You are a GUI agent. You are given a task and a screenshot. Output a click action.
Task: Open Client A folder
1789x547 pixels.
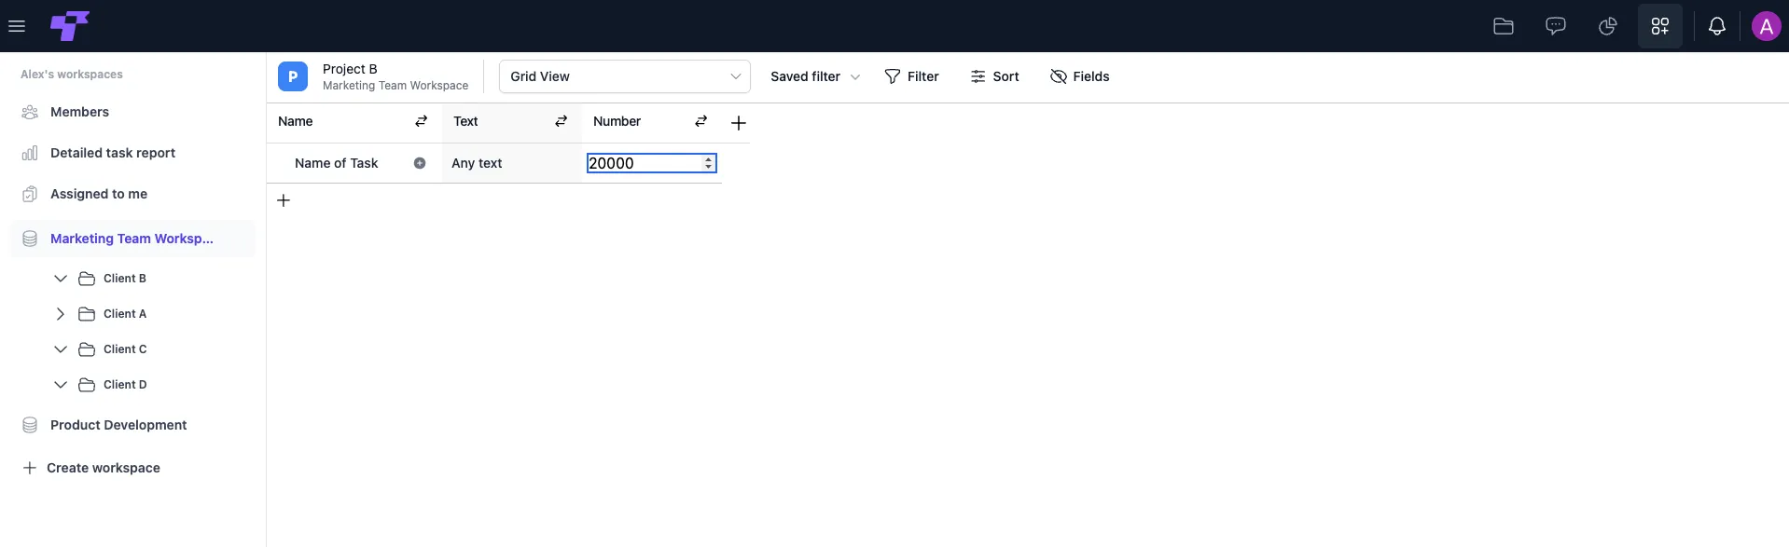click(x=125, y=314)
